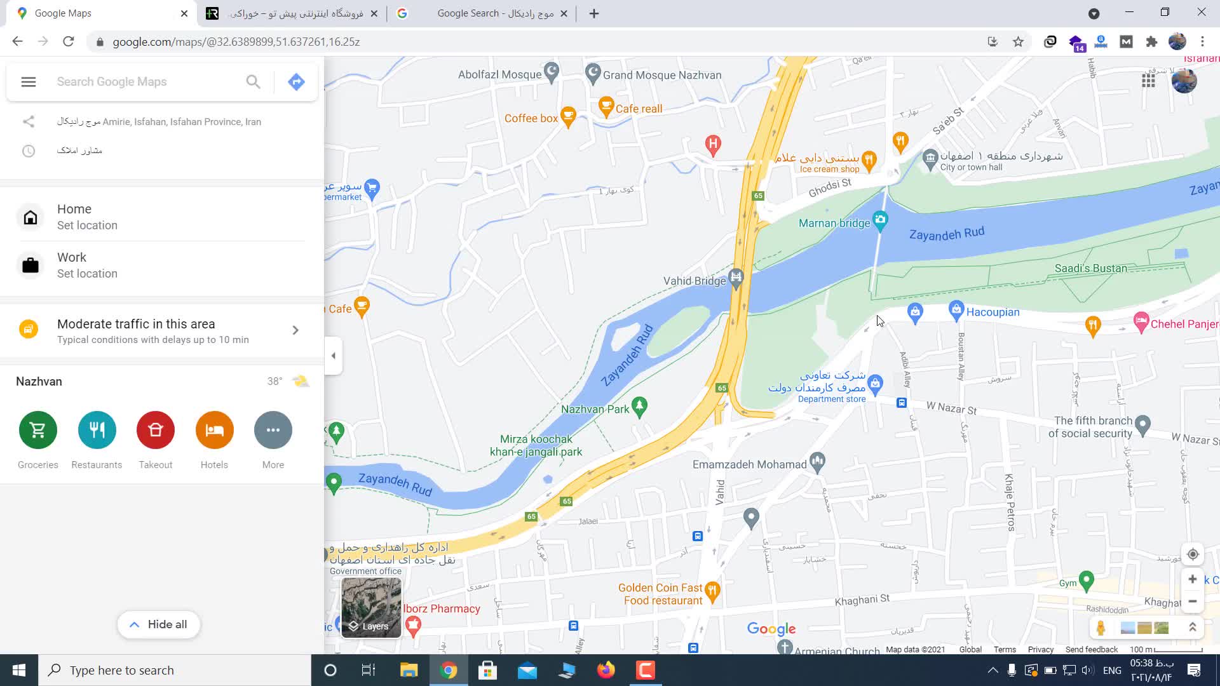This screenshot has height=686, width=1220.
Task: Set Home location
Action: 87,217
